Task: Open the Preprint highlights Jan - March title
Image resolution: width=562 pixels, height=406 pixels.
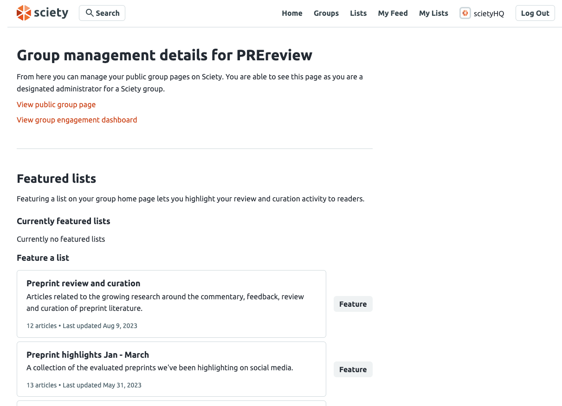Action: coord(88,354)
